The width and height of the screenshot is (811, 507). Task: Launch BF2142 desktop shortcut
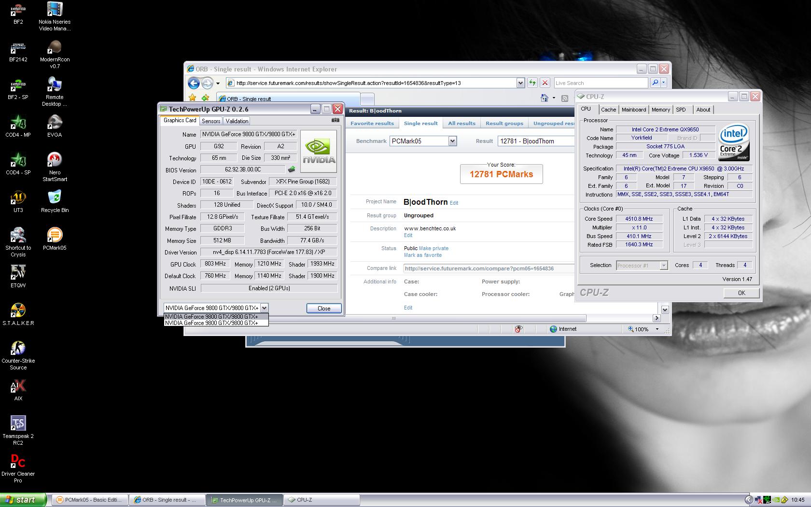coord(18,51)
